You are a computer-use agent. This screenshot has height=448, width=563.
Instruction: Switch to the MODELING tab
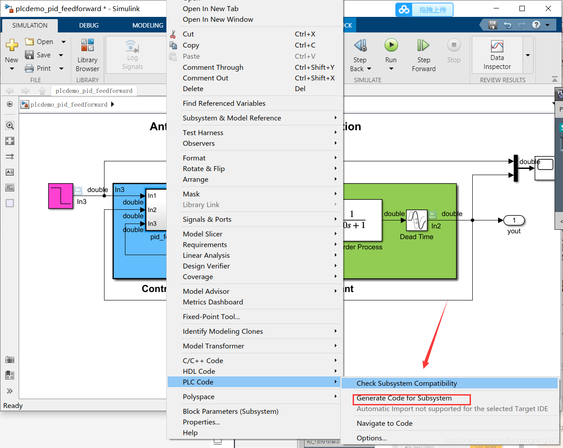pos(148,25)
